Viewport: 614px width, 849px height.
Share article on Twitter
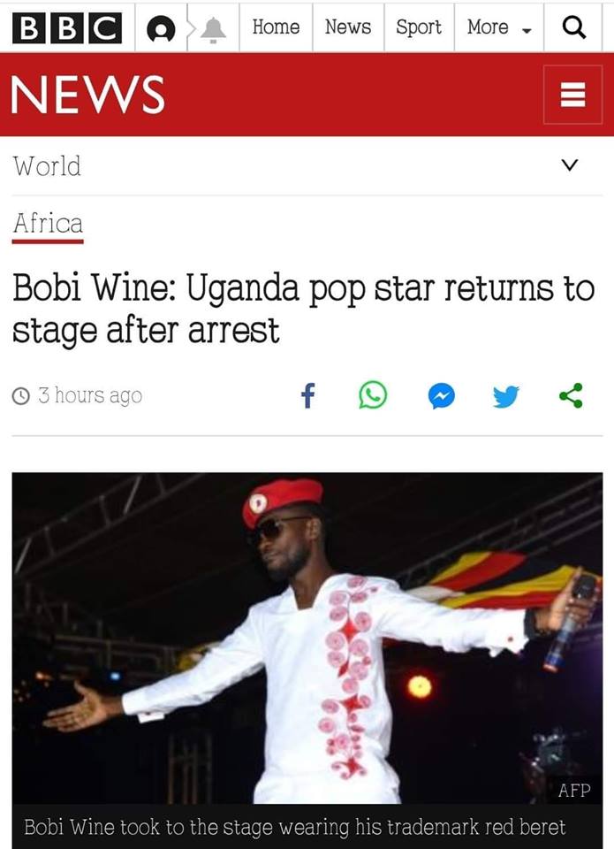[x=506, y=396]
